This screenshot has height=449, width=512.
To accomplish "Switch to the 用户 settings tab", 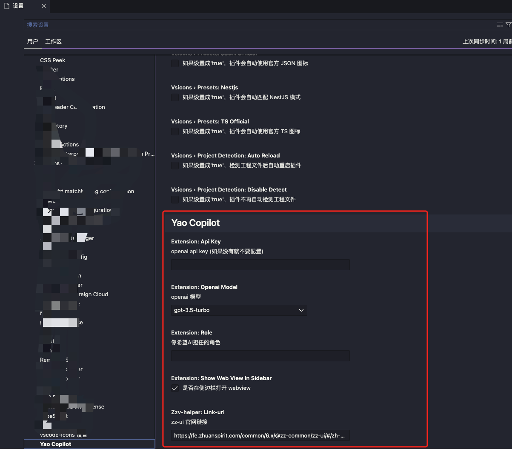I will [32, 41].
